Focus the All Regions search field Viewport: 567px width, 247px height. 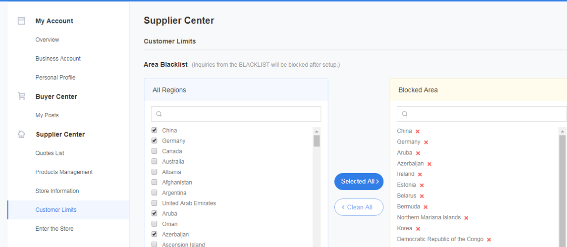(x=236, y=114)
